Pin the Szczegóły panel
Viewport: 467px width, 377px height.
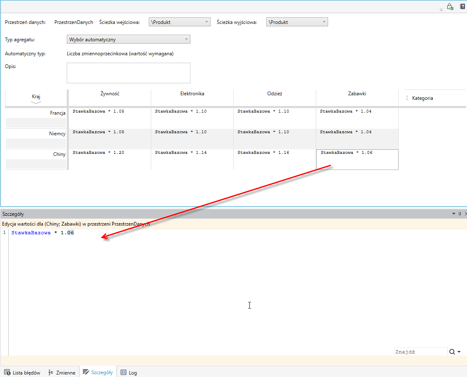pos(460,214)
